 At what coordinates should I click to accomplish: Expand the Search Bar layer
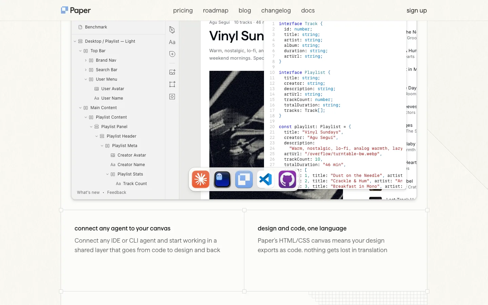pos(86,70)
